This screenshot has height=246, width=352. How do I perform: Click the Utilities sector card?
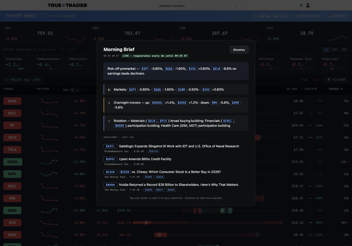point(271,63)
